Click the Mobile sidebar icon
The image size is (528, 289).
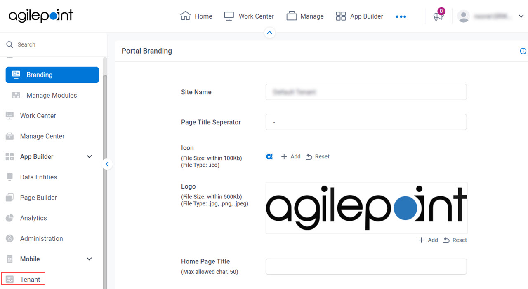[9, 259]
